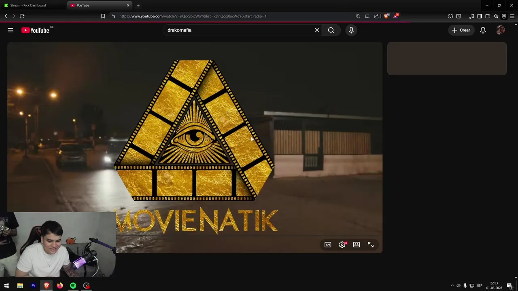Open network status in system tray
Screen dimensions: 518x291
[472, 286]
